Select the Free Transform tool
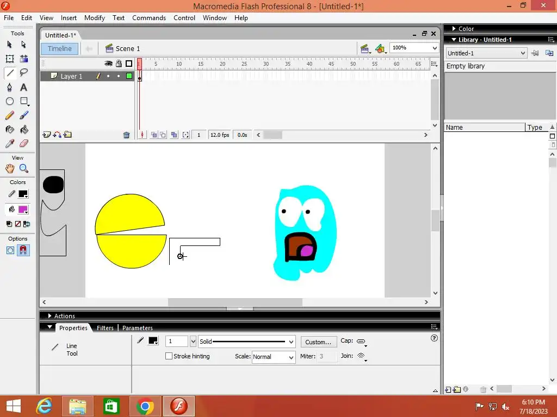The width and height of the screenshot is (557, 417). (x=10, y=59)
